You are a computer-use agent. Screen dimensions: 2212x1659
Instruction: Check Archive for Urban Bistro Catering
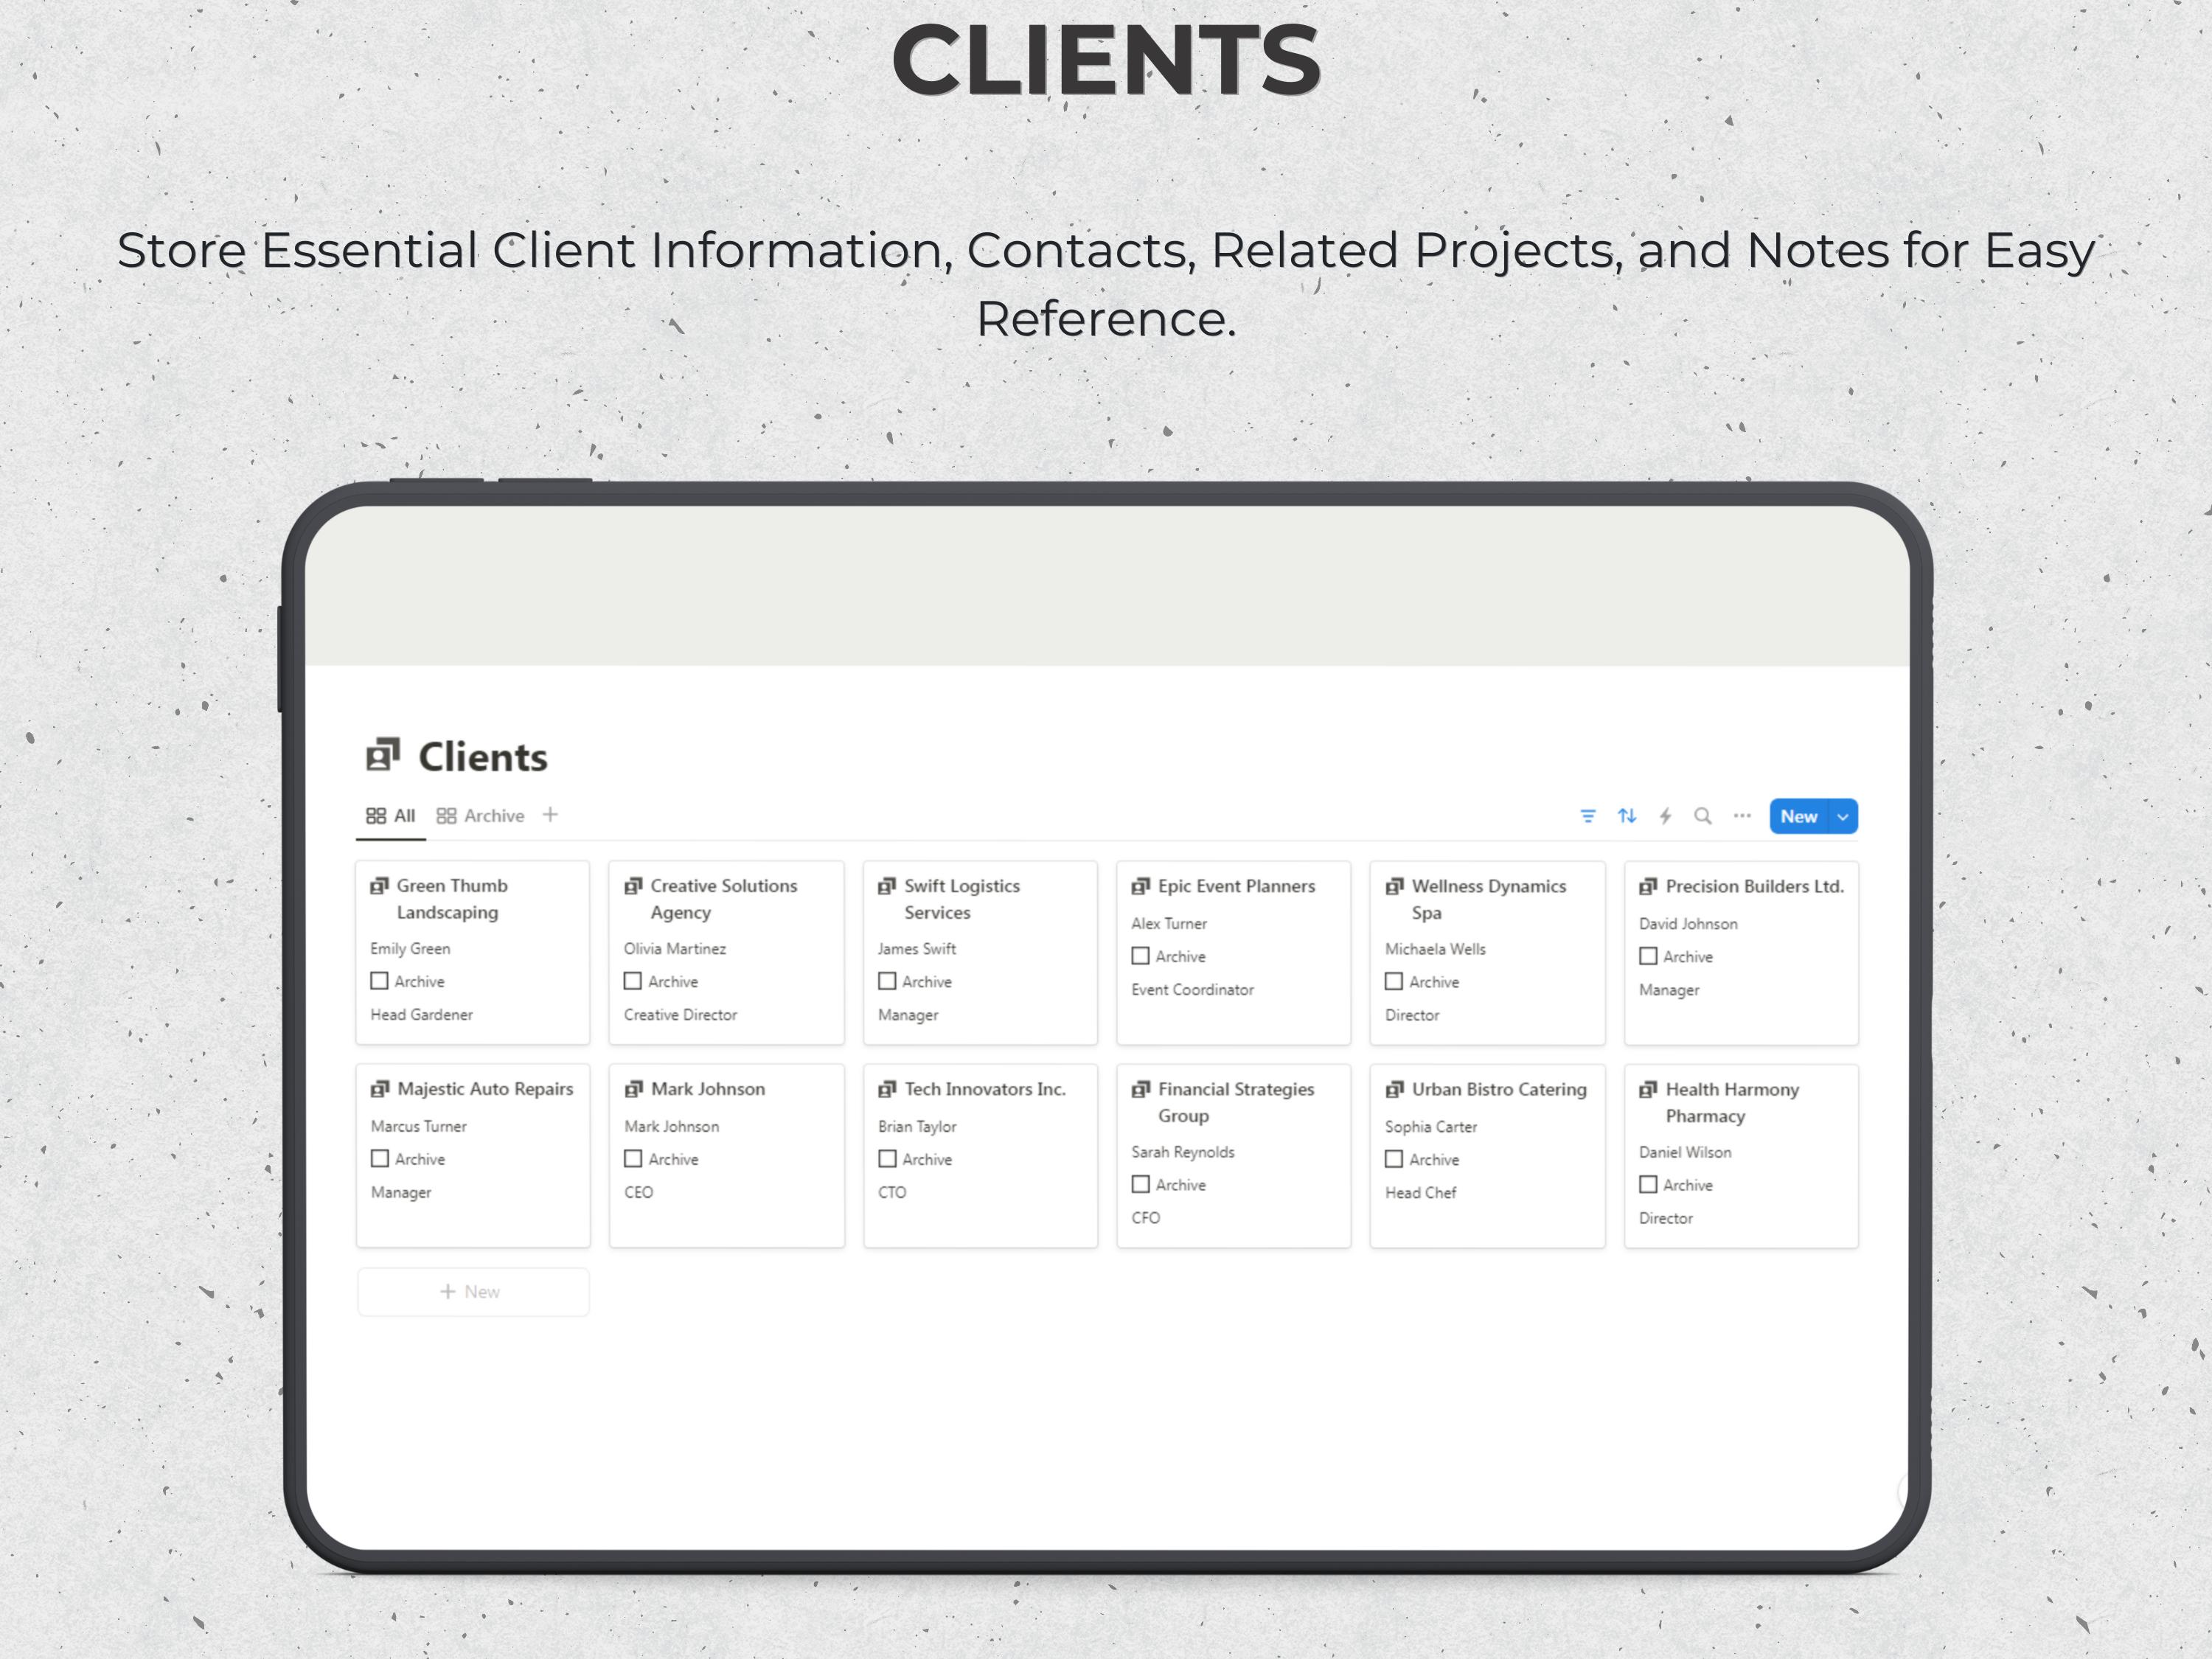coord(1394,1158)
